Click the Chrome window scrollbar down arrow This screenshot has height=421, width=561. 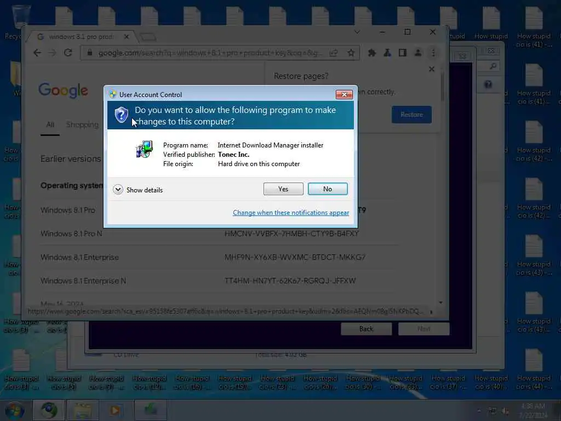pos(441,303)
